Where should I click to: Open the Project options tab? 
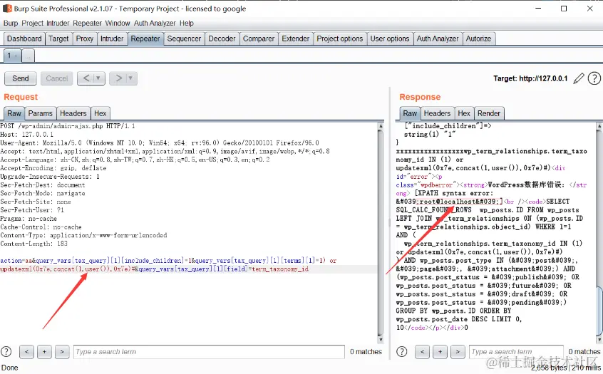[339, 38]
